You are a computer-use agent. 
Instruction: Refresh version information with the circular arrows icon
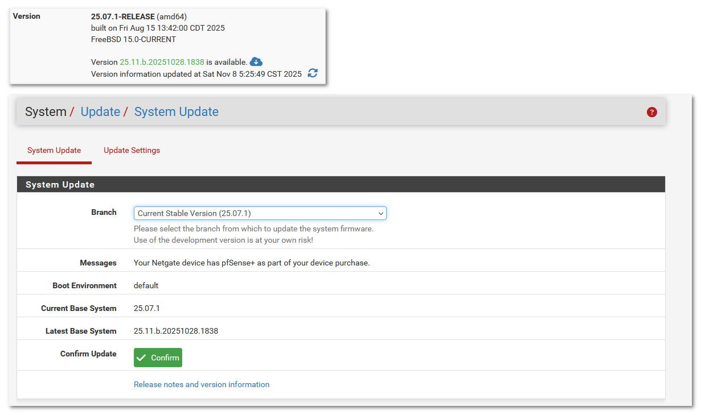click(313, 73)
